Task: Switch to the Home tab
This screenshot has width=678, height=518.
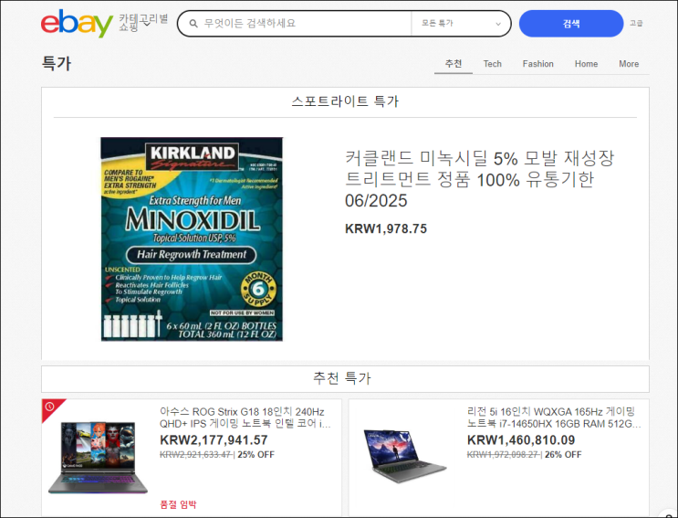Action: pyautogui.click(x=586, y=64)
